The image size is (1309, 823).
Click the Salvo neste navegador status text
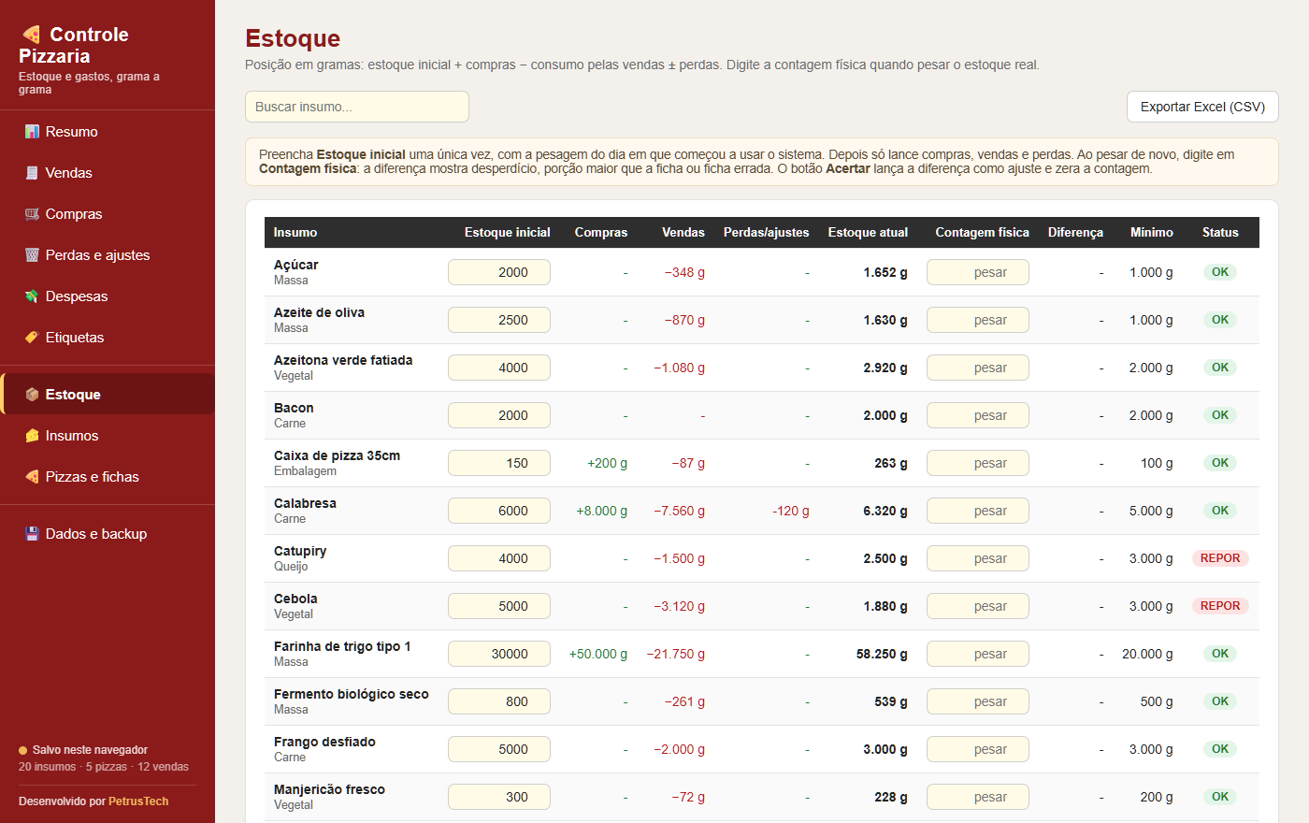(90, 750)
